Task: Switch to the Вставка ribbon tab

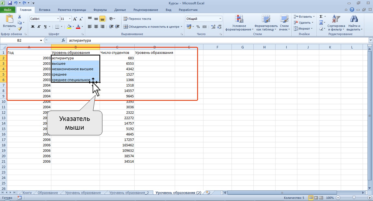Action: click(45, 10)
